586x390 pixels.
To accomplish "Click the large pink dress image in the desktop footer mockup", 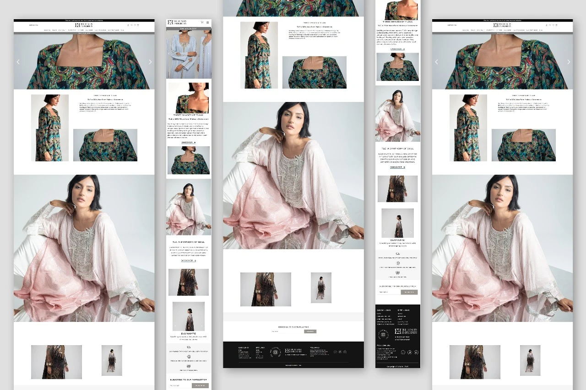I will [293, 176].
